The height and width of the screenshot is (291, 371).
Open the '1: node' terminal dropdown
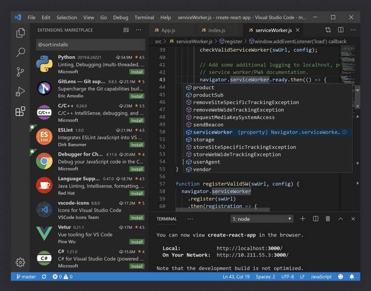pyautogui.click(x=261, y=219)
